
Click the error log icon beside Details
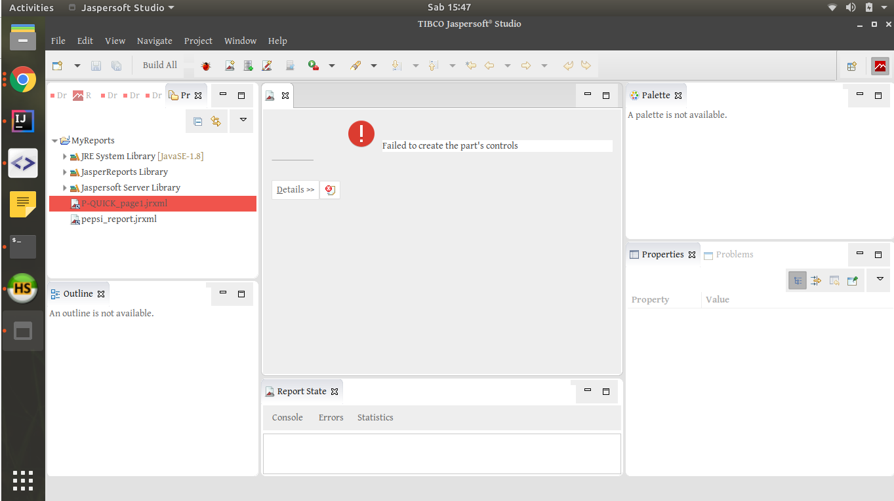(x=330, y=190)
